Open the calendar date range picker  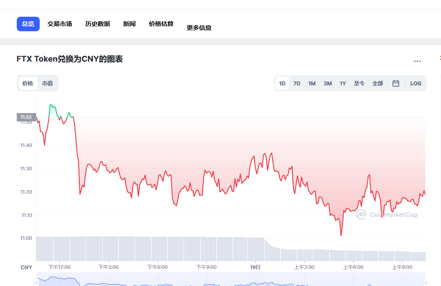click(396, 83)
